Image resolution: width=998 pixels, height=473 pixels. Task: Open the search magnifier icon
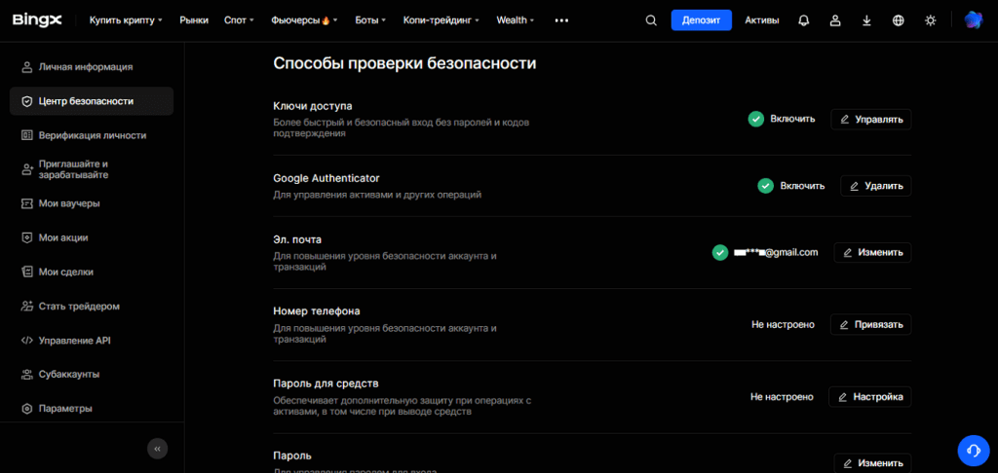click(x=650, y=20)
